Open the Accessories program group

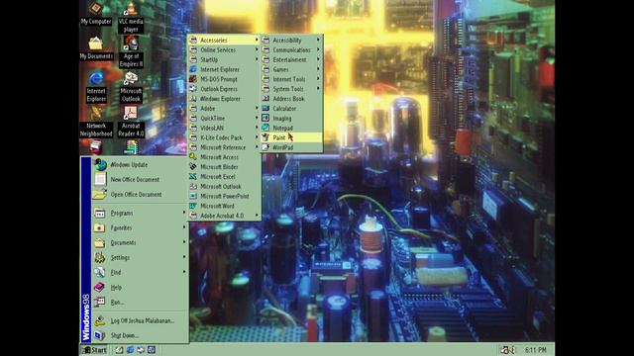coord(224,41)
